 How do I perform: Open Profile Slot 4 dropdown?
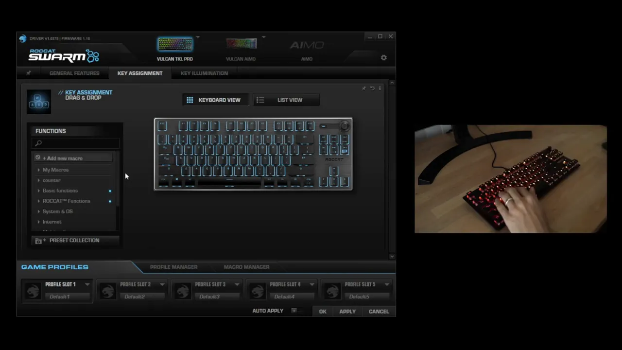(312, 284)
